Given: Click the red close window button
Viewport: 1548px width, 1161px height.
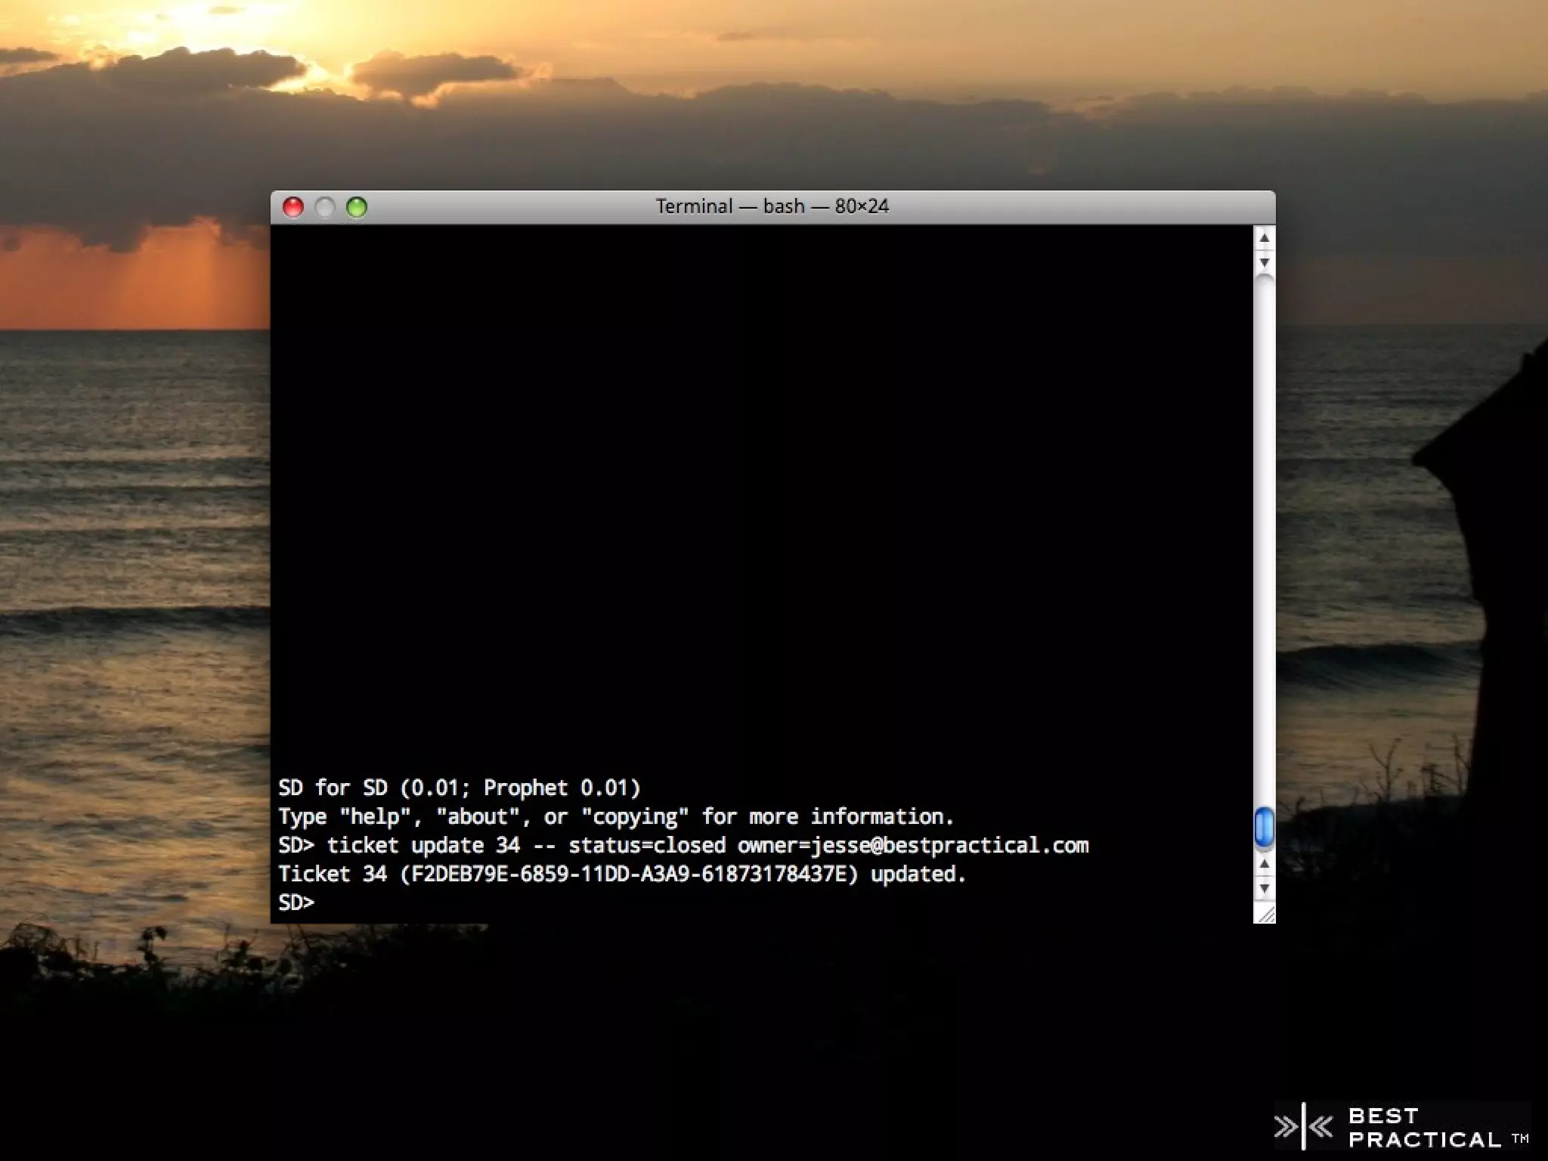Looking at the screenshot, I should [293, 207].
